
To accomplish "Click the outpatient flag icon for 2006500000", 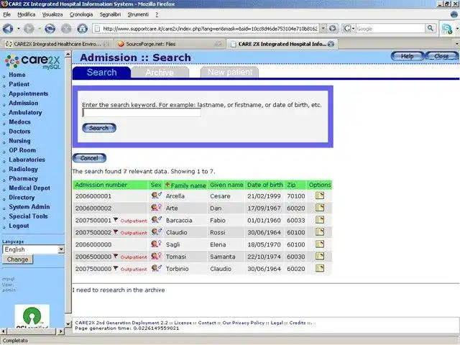I will (116, 256).
